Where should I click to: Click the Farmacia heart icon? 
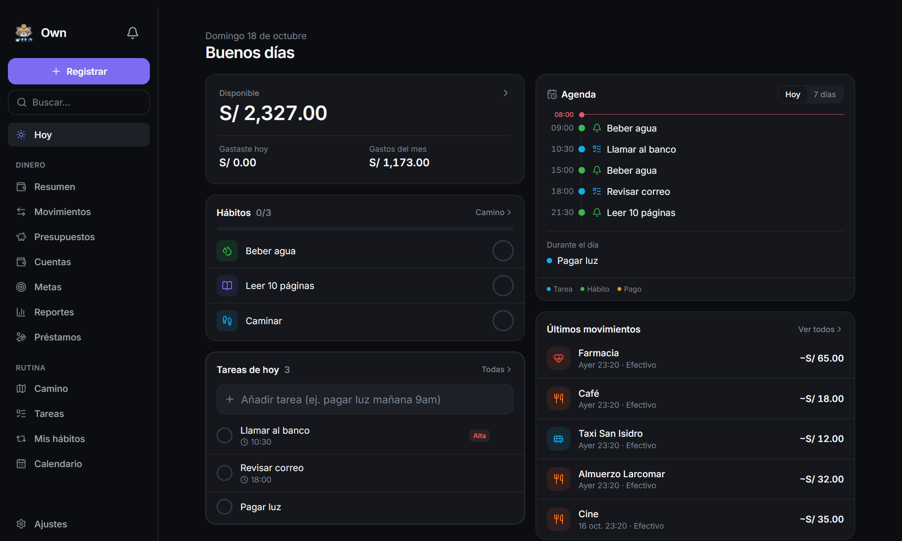pos(559,358)
